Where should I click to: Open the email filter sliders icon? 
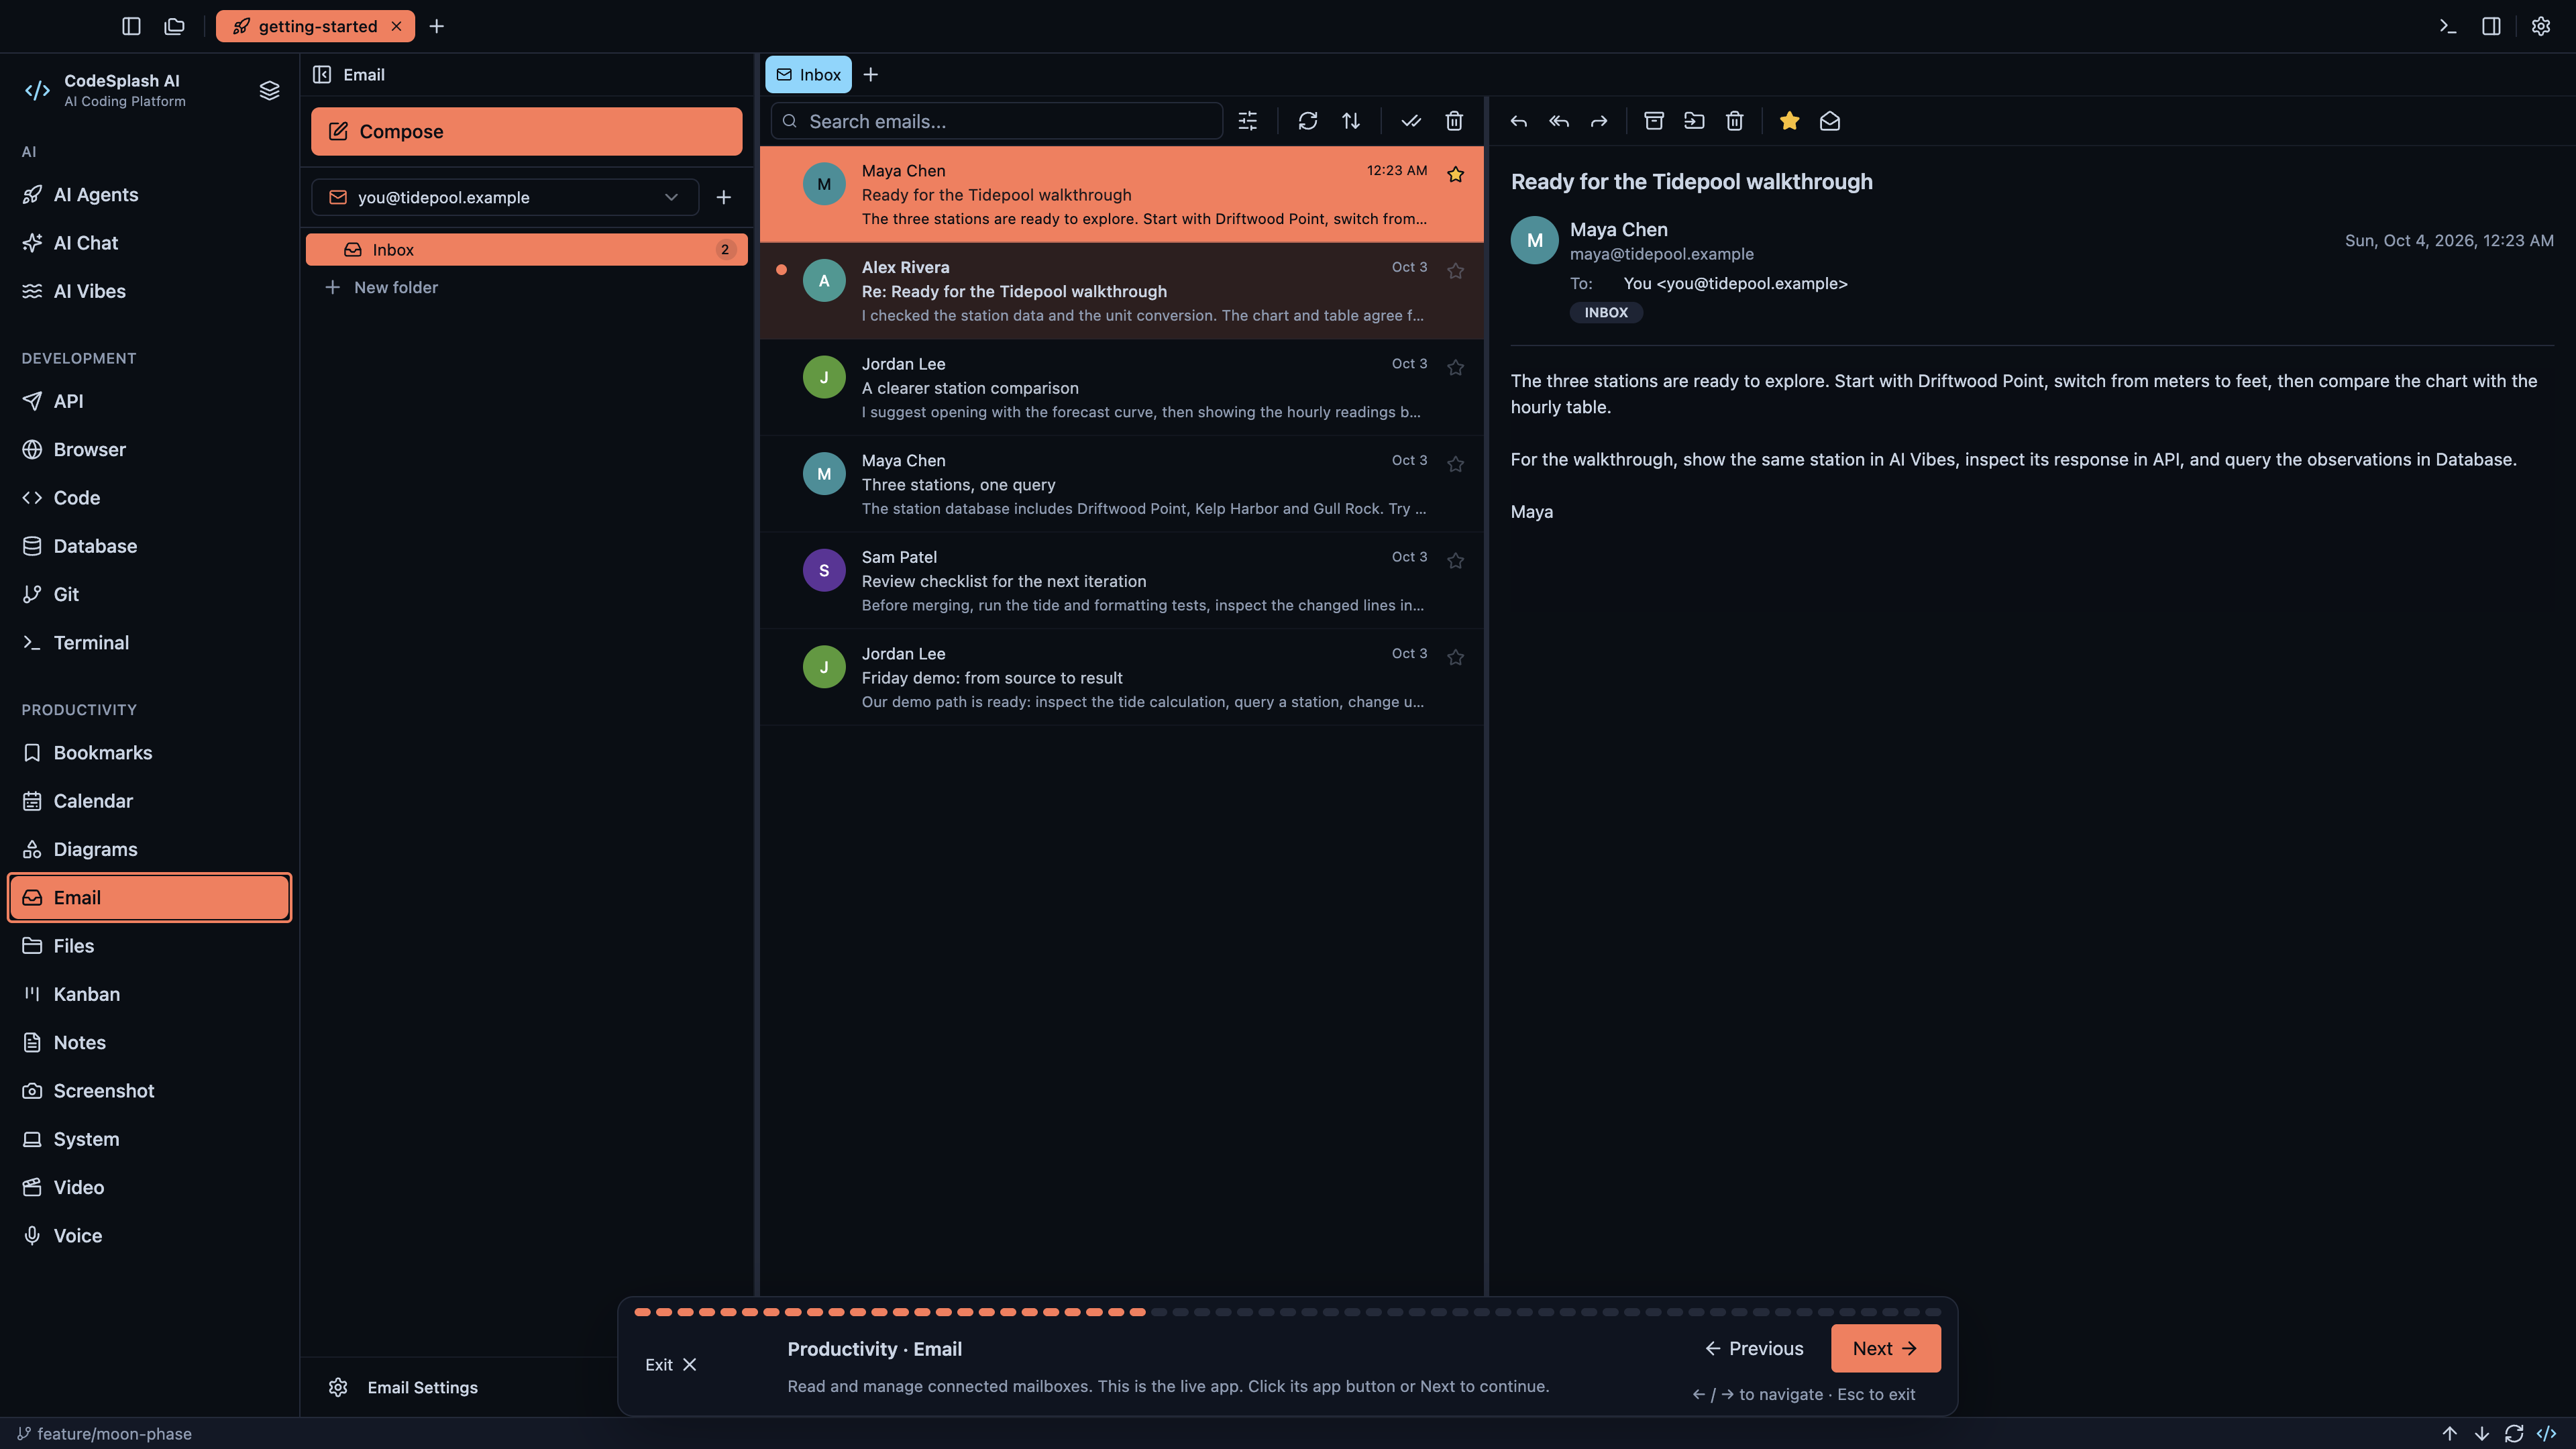click(1247, 121)
